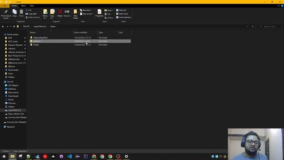Click the Search Users input box
Viewport: 284px width, 160px height.
tap(269, 27)
